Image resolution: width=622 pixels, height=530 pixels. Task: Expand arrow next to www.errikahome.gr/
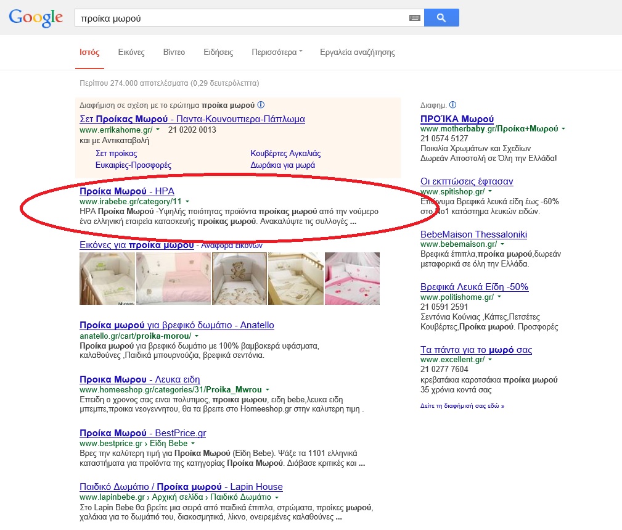pos(158,130)
